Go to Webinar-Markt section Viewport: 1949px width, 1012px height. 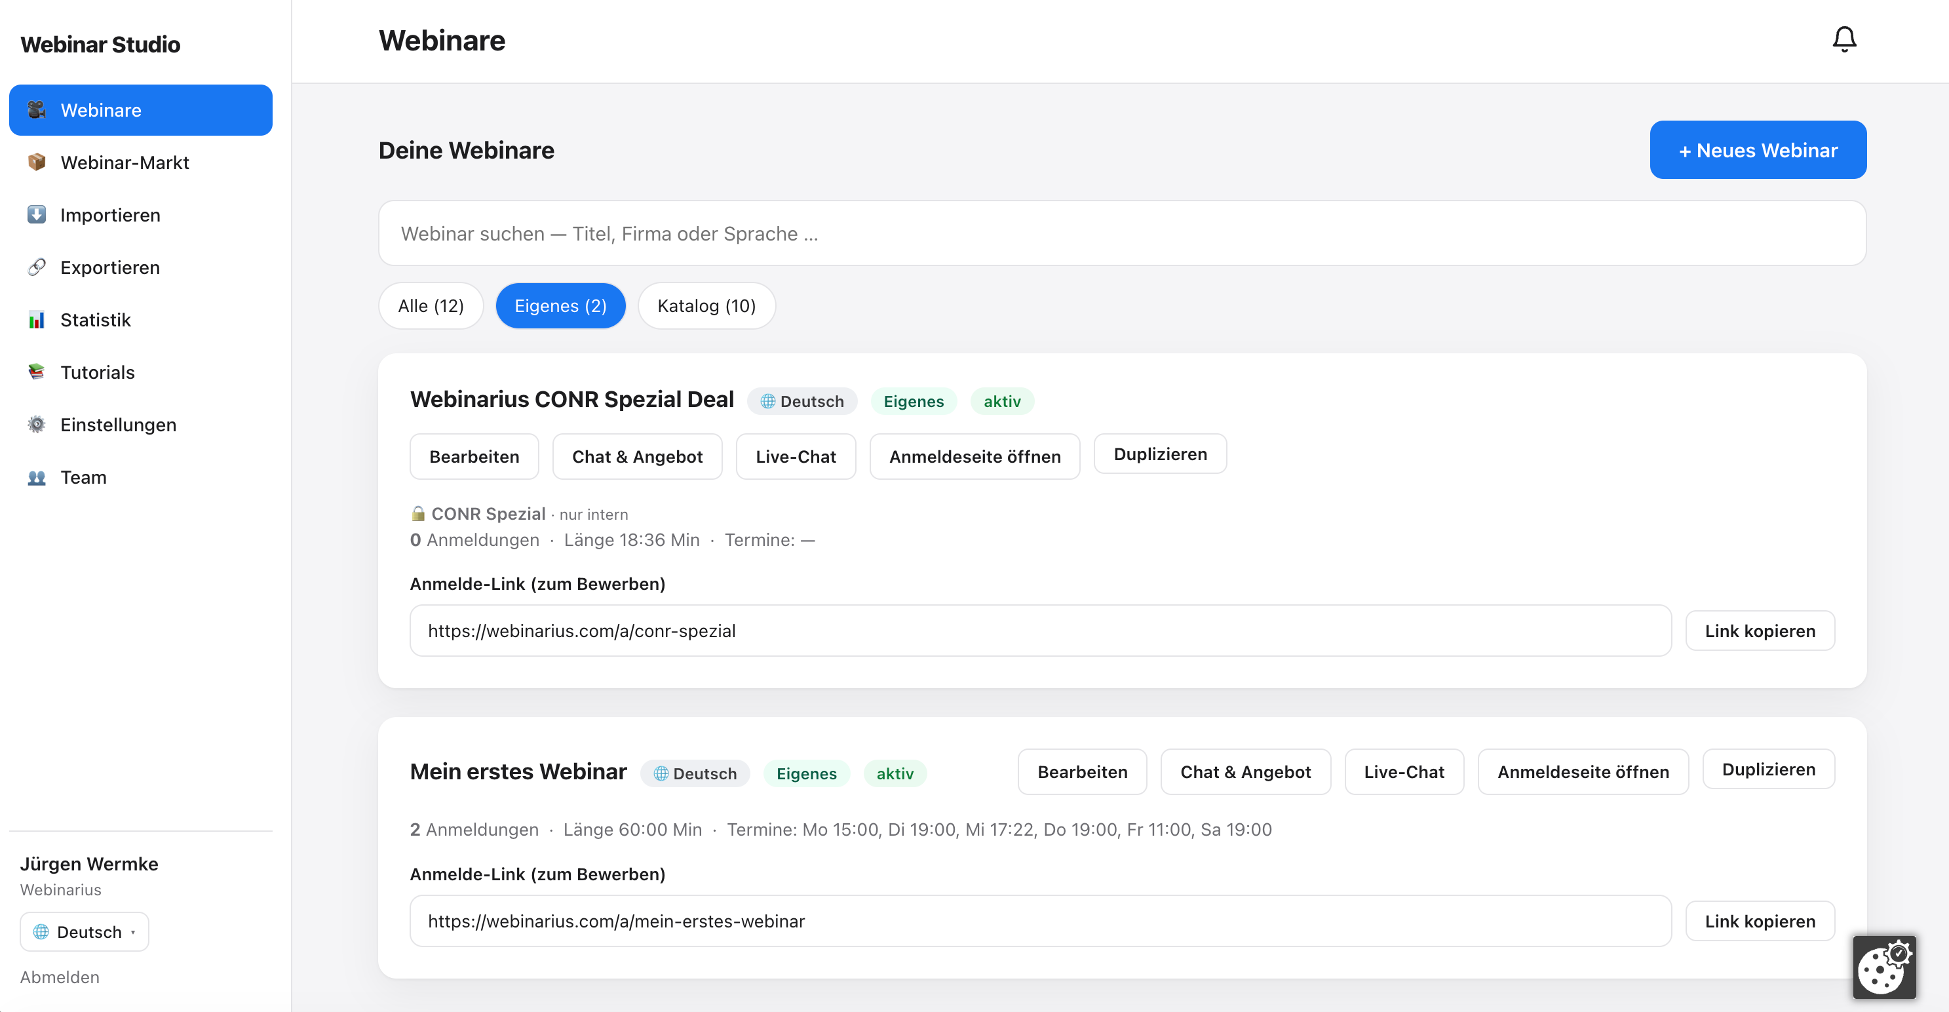(x=141, y=162)
